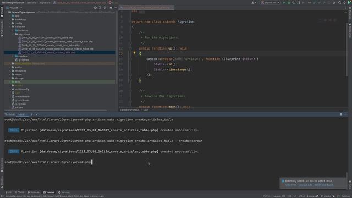Start debugging with the green bug icon
Viewport: 352px width, 198px height.
point(289,2)
